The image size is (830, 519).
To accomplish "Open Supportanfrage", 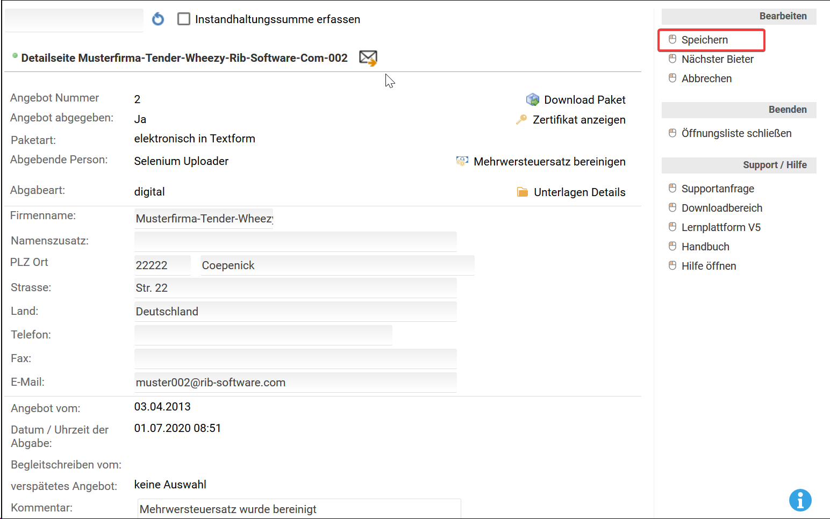I will (x=718, y=189).
